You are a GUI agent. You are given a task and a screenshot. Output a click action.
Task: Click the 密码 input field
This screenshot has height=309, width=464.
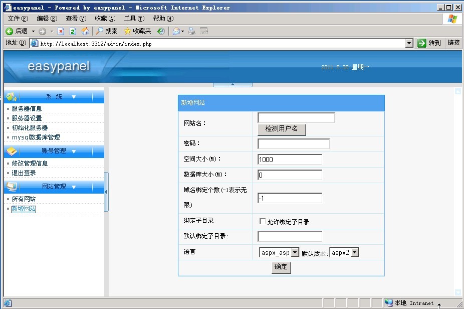[294, 143]
